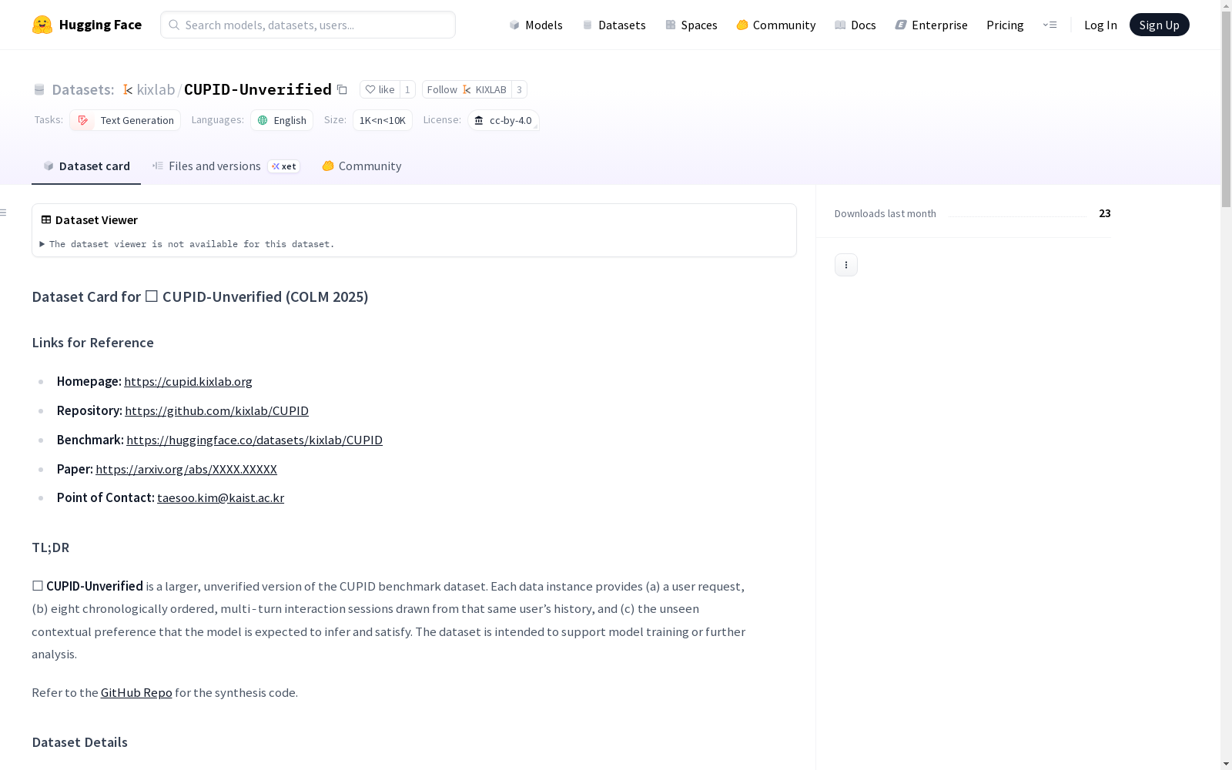Image resolution: width=1232 pixels, height=770 pixels.
Task: Click the Log In link
Action: [x=1100, y=25]
